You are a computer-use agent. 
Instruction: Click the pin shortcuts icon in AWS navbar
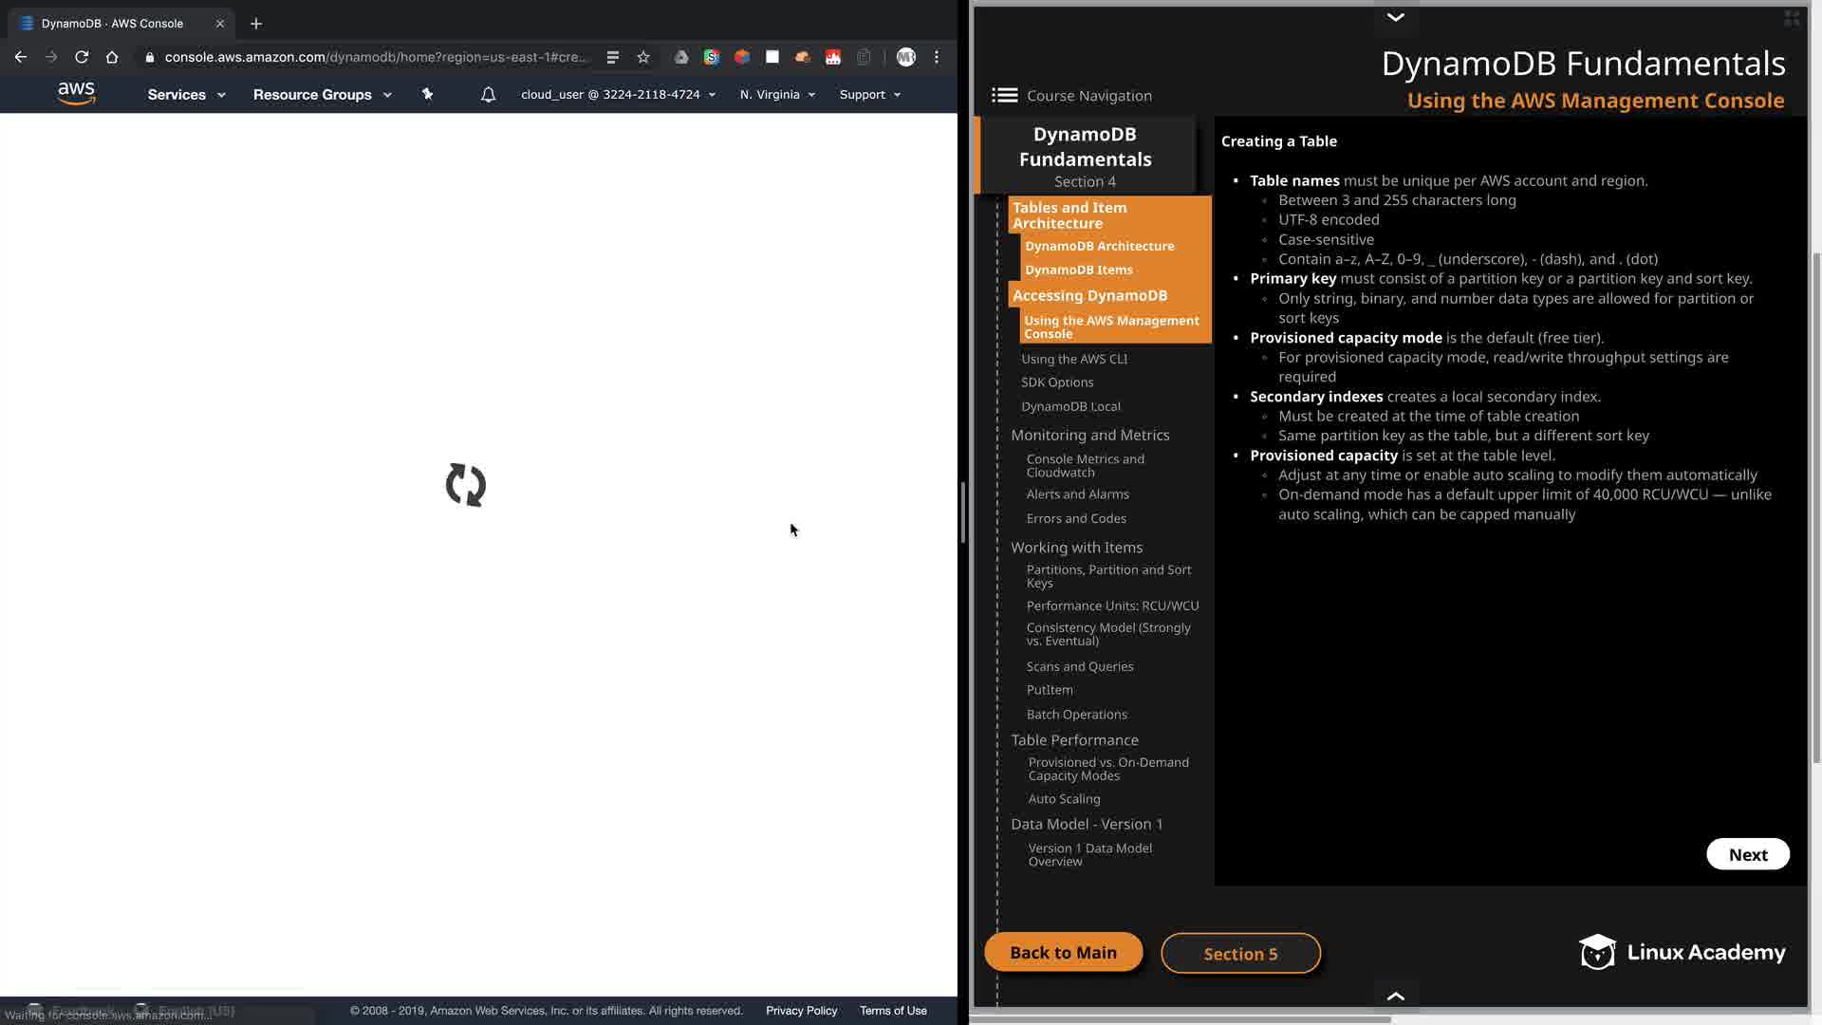[427, 94]
